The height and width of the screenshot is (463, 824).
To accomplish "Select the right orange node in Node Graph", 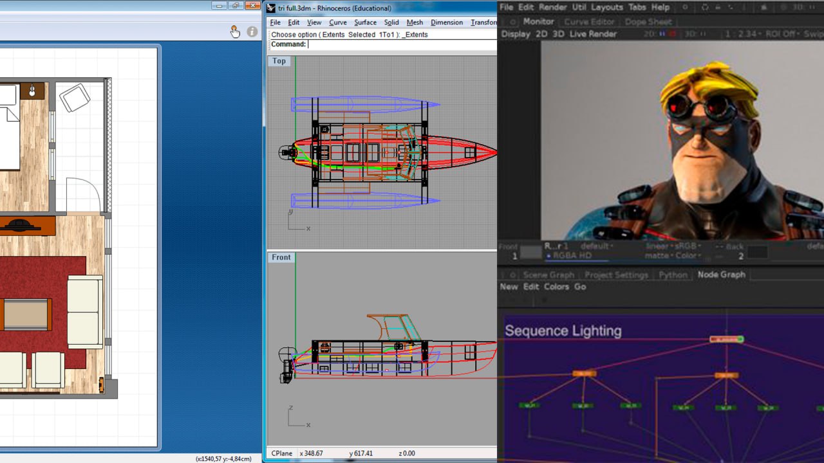I will click(x=727, y=375).
